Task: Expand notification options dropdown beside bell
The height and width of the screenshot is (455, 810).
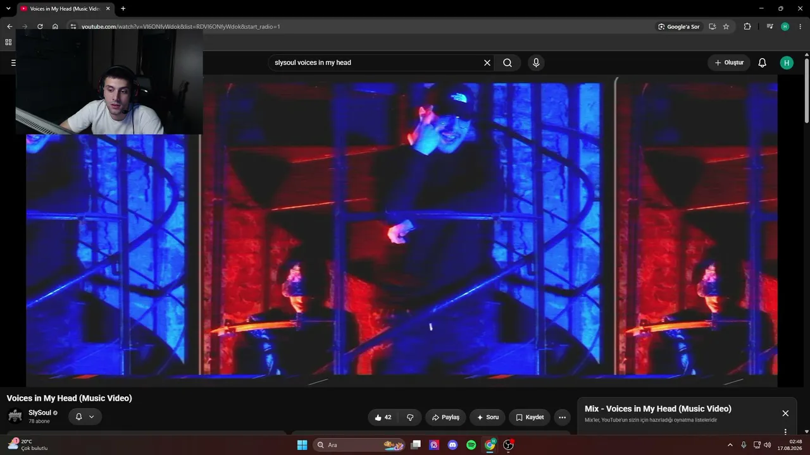Action: coord(92,416)
